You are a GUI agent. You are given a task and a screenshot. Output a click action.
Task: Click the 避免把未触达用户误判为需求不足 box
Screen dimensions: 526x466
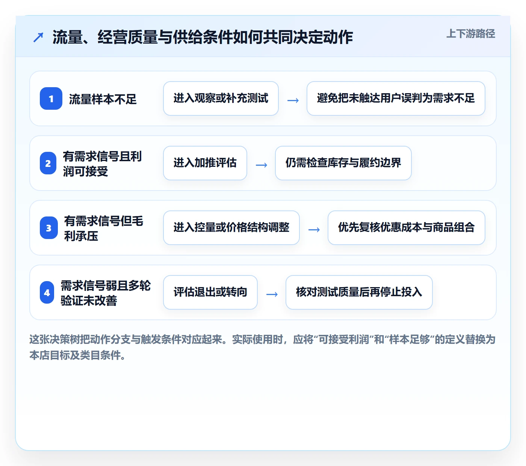pos(396,98)
